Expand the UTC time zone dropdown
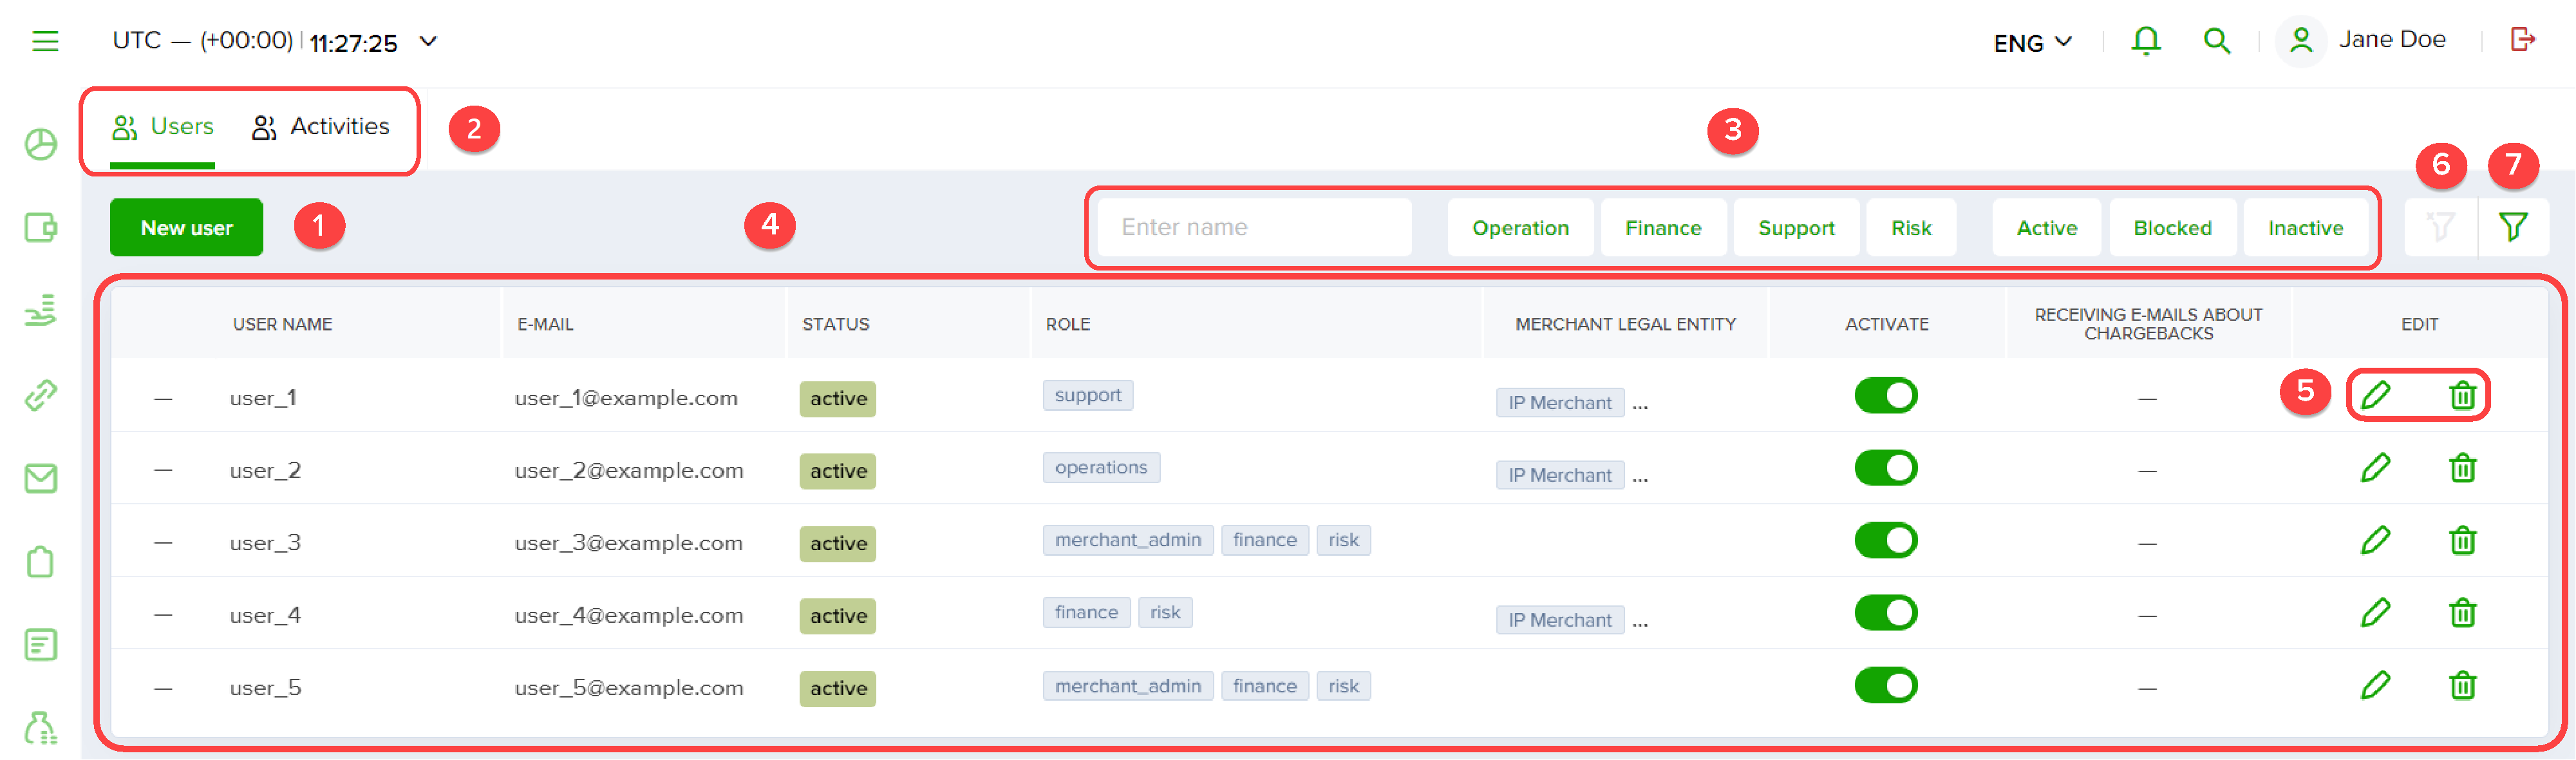 point(428,41)
